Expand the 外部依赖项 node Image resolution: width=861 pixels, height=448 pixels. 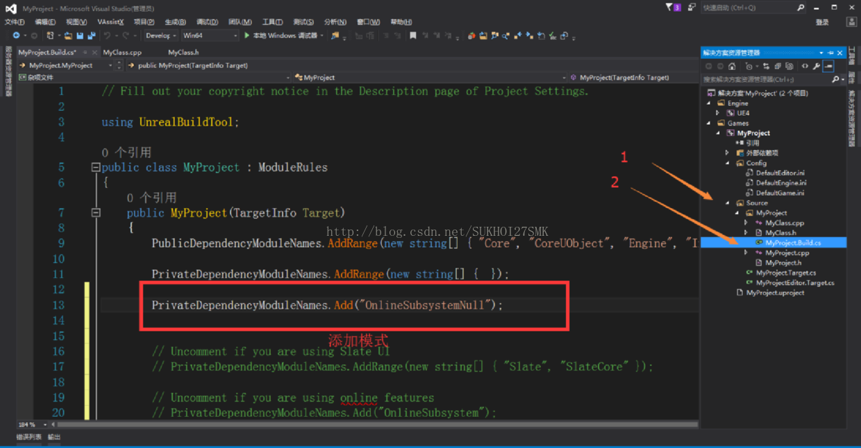click(728, 153)
